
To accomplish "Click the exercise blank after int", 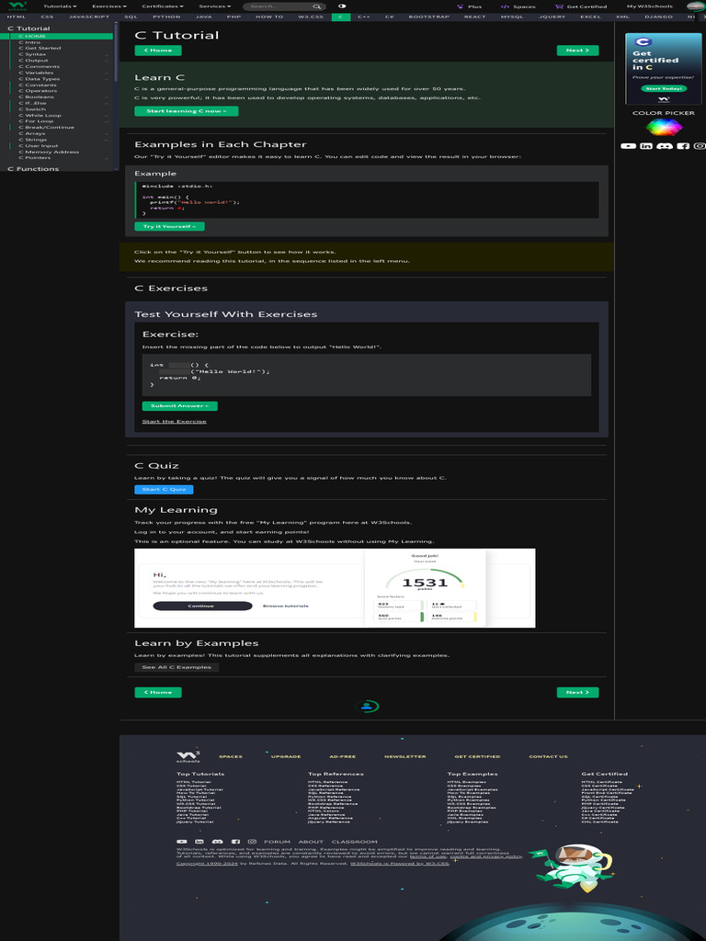I will coord(179,365).
